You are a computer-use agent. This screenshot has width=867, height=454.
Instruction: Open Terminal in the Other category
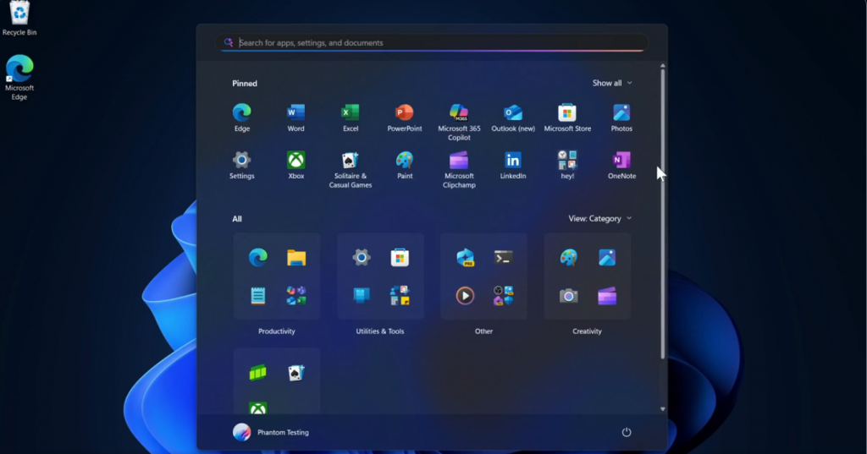[x=503, y=257]
